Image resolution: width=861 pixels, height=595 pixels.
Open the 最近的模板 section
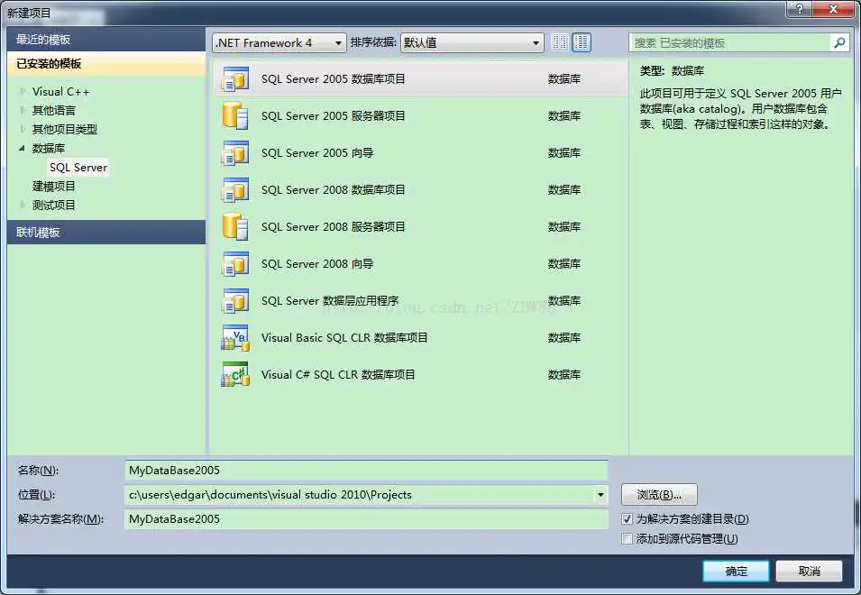[x=106, y=40]
